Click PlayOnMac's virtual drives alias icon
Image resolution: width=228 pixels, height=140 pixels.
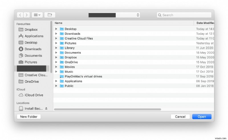click(x=62, y=76)
